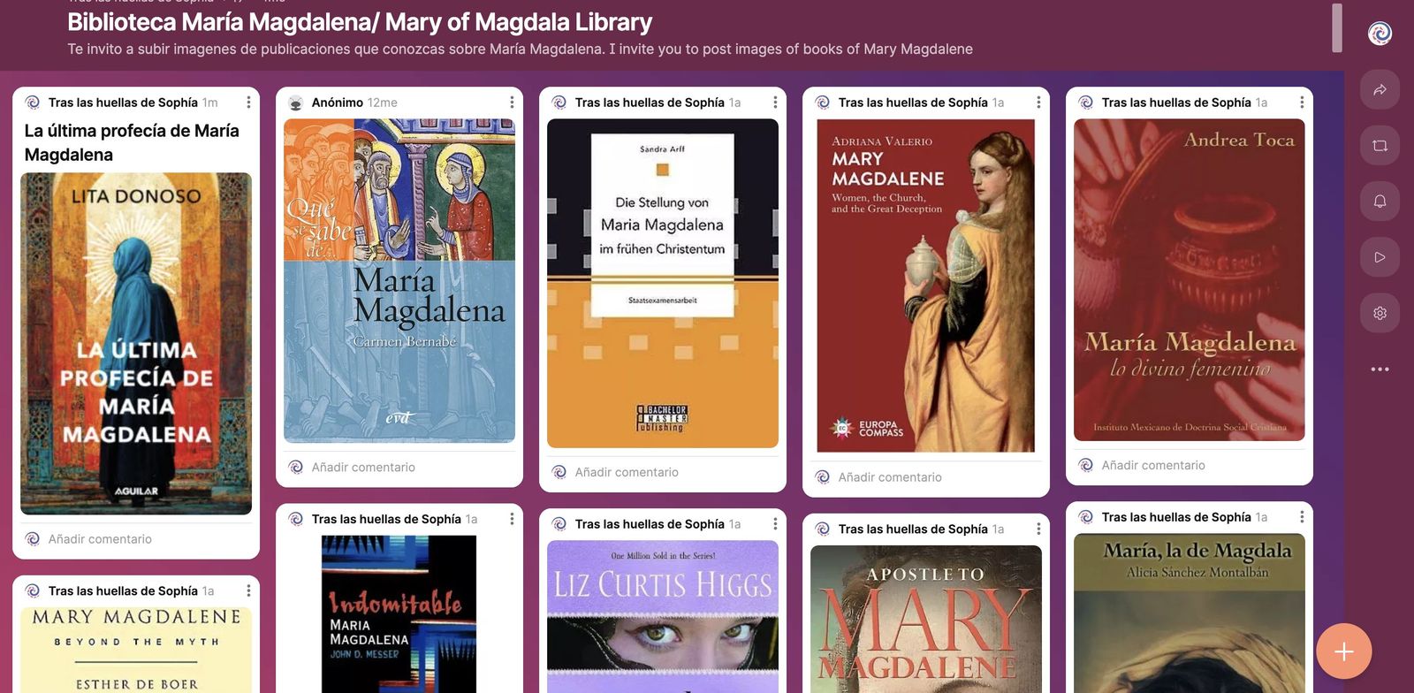This screenshot has height=693, width=1414.
Task: Click 'La última profecía de María Magdalena' title
Action: [132, 142]
